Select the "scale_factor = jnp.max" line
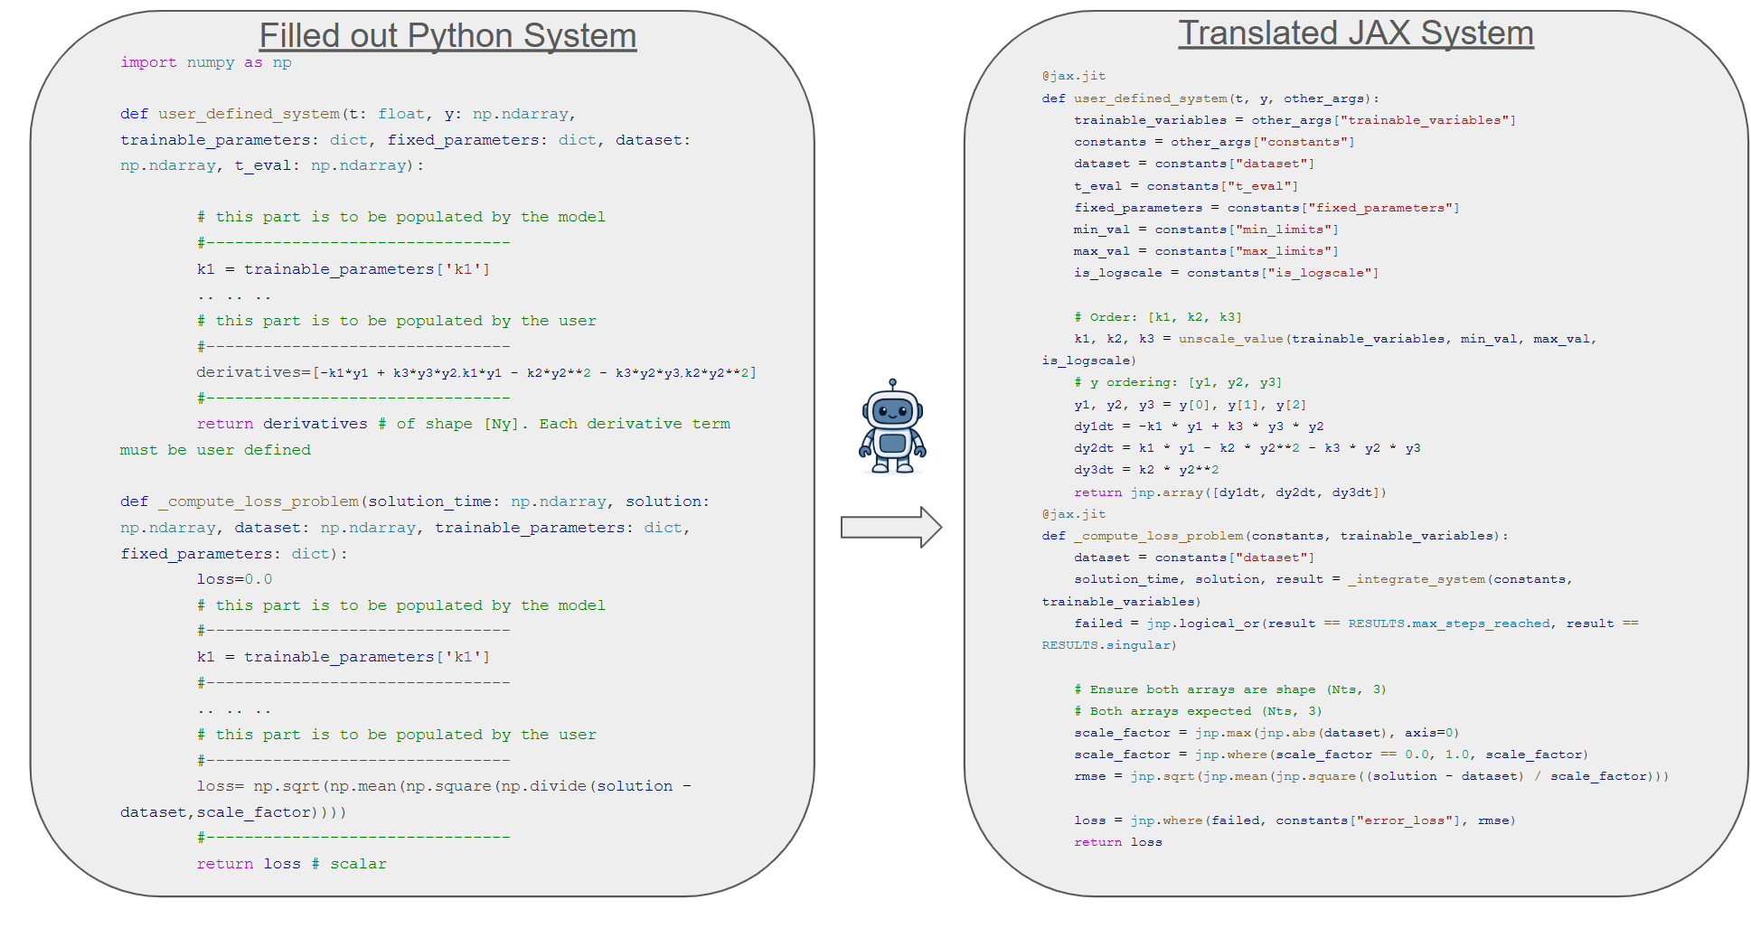Image resolution: width=1751 pixels, height=928 pixels. tap(1266, 733)
